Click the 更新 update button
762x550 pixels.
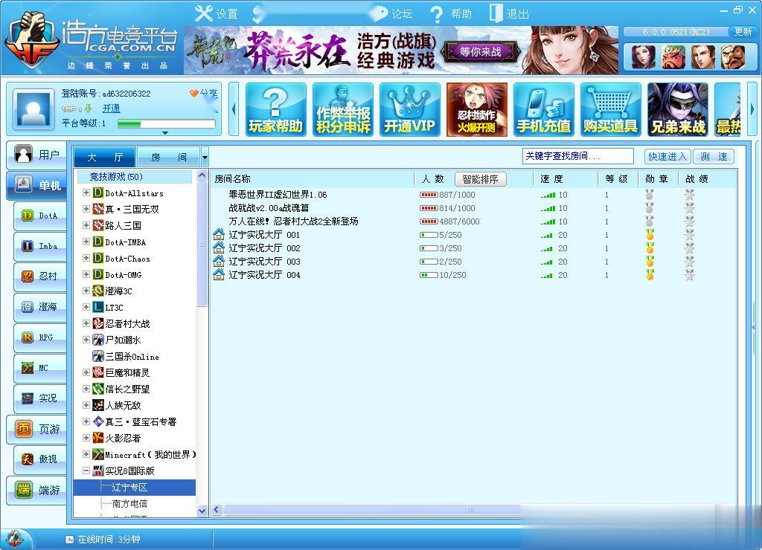coord(743,31)
